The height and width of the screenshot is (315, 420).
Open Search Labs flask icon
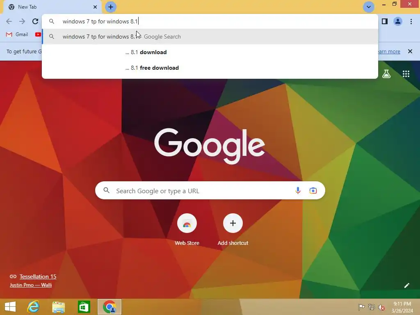[x=386, y=74]
